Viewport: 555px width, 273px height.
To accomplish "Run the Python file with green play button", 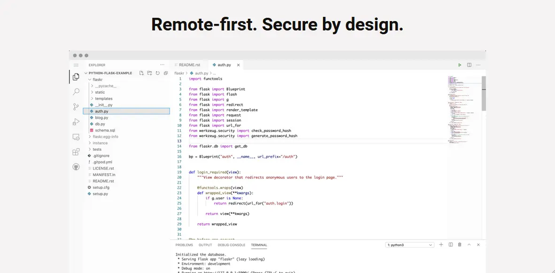I will point(460,65).
